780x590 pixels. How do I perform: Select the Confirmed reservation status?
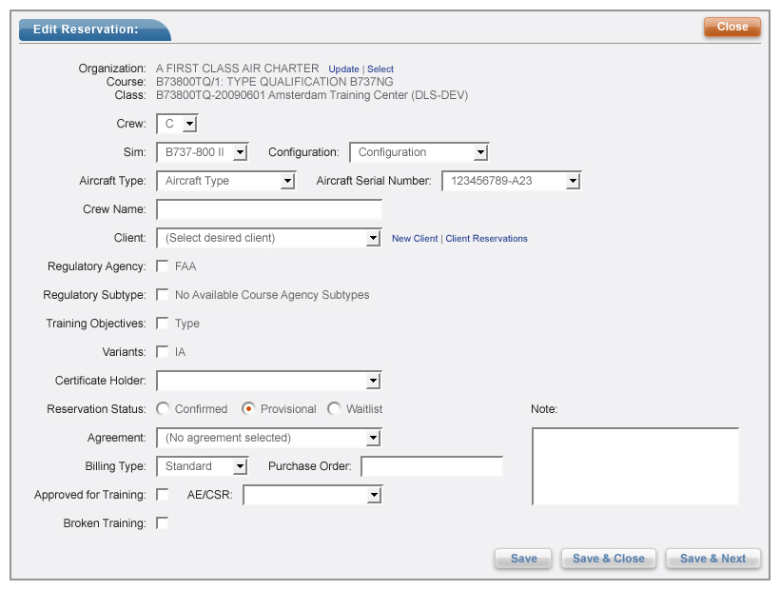pos(163,409)
